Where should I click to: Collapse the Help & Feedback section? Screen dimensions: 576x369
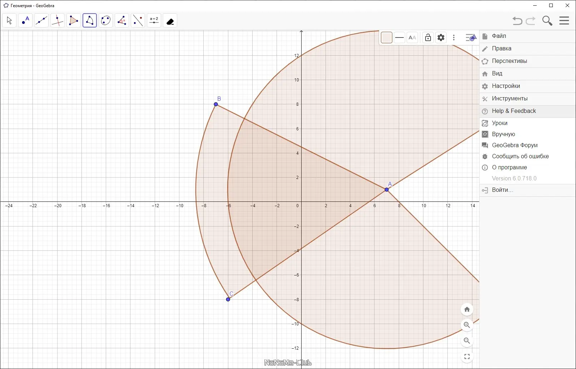tap(528, 111)
